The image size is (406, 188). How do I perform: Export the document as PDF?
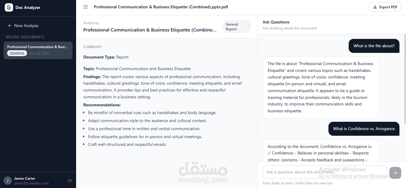[x=385, y=7]
